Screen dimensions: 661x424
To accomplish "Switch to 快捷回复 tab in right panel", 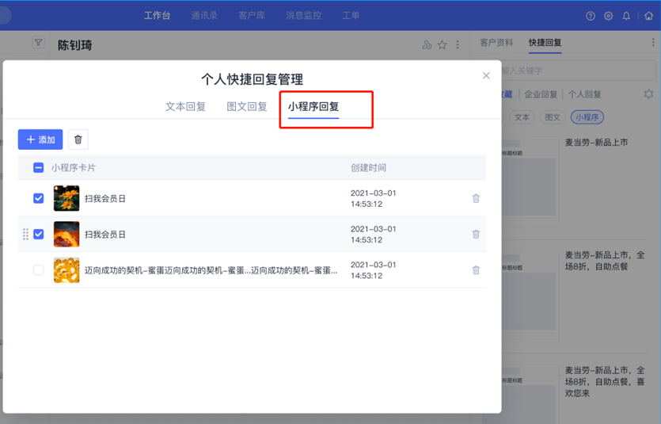I will [x=545, y=42].
